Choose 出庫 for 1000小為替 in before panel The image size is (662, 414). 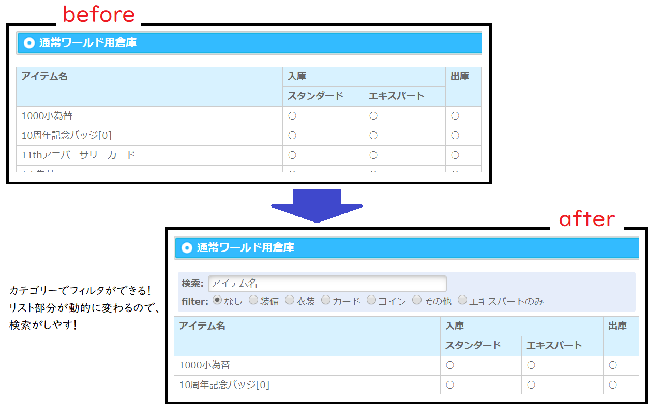[455, 116]
